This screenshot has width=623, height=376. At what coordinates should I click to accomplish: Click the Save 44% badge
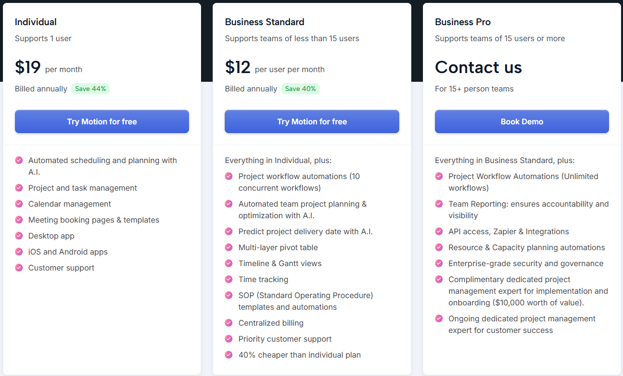point(90,89)
